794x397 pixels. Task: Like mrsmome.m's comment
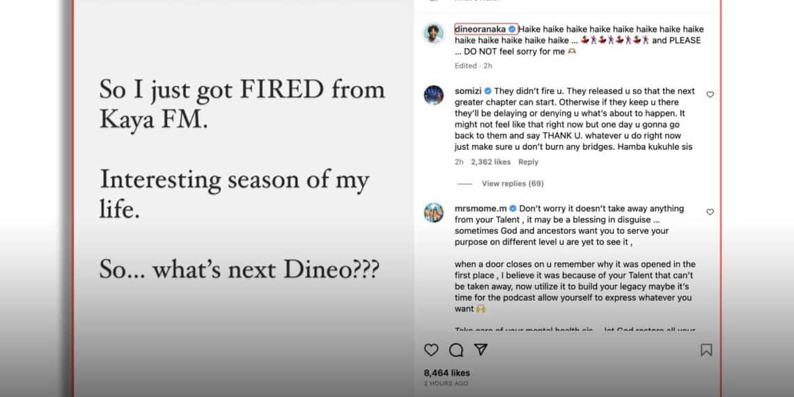click(x=710, y=212)
